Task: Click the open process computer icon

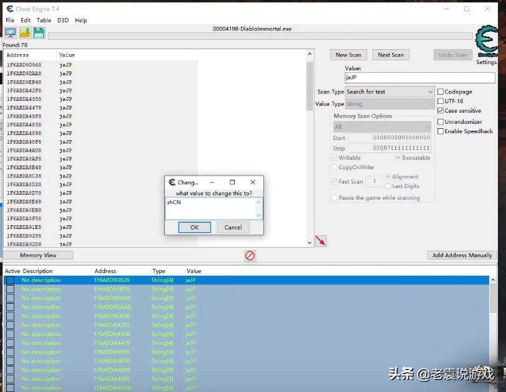Action: pyautogui.click(x=11, y=33)
